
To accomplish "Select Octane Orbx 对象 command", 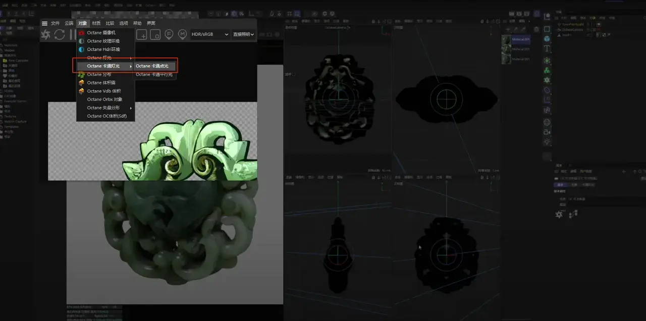I will click(104, 99).
